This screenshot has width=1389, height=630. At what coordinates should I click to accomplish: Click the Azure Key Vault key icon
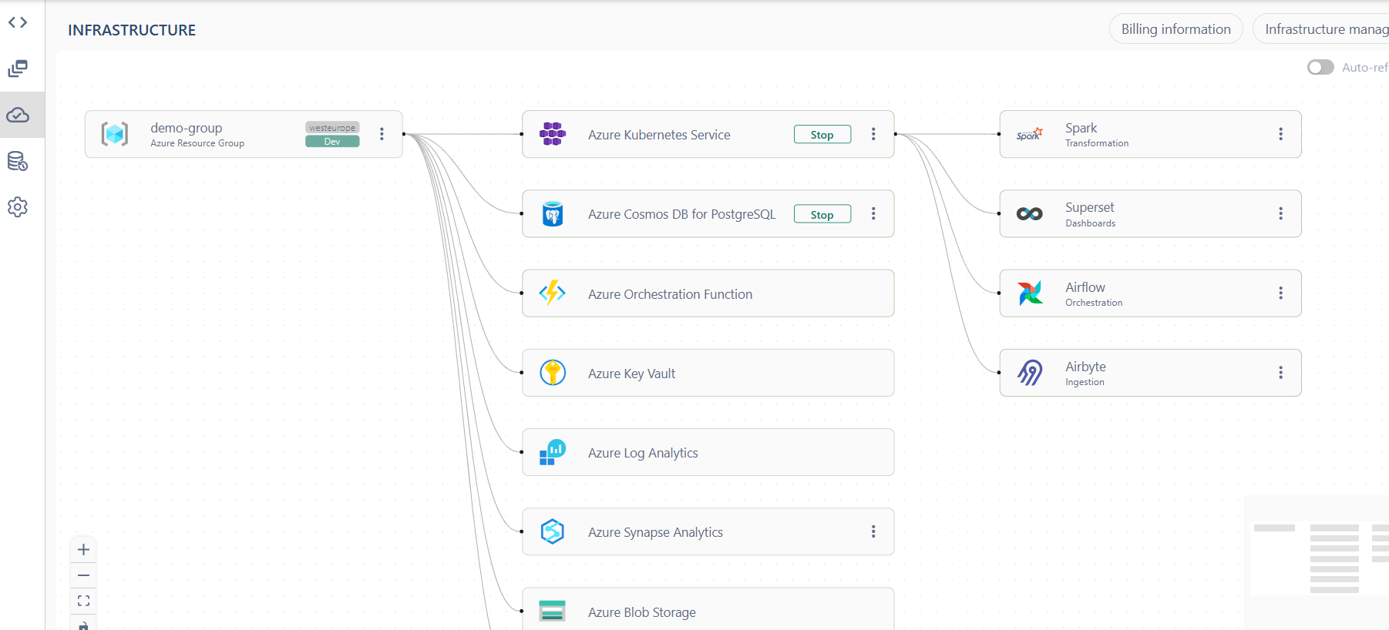[553, 373]
